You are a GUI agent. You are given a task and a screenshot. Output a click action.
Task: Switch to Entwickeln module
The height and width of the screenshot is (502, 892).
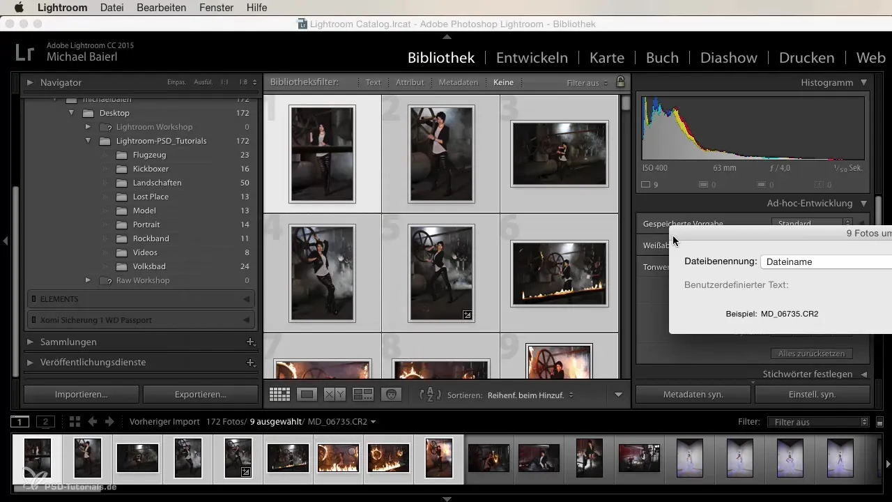click(x=532, y=58)
